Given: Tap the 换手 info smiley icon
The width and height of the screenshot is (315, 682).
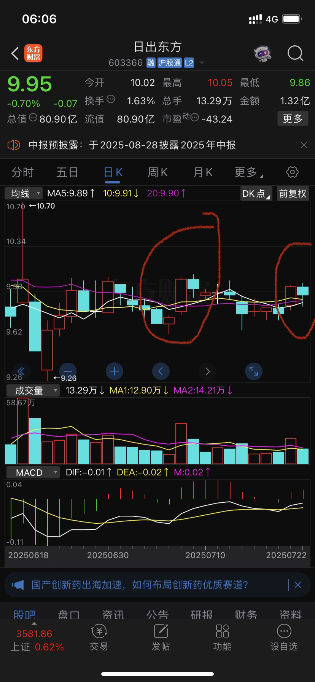Looking at the screenshot, I should pos(111,99).
